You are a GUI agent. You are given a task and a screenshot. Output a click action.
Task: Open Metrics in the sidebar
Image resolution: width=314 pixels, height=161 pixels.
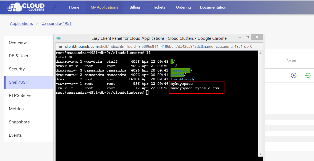[29, 109]
